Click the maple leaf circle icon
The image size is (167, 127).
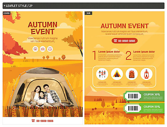35,49
